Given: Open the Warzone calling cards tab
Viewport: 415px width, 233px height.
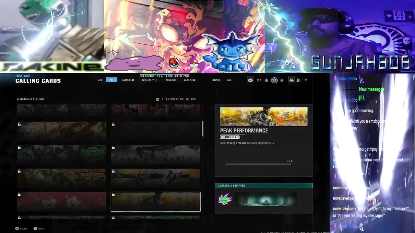Looking at the screenshot, I should point(190,80).
